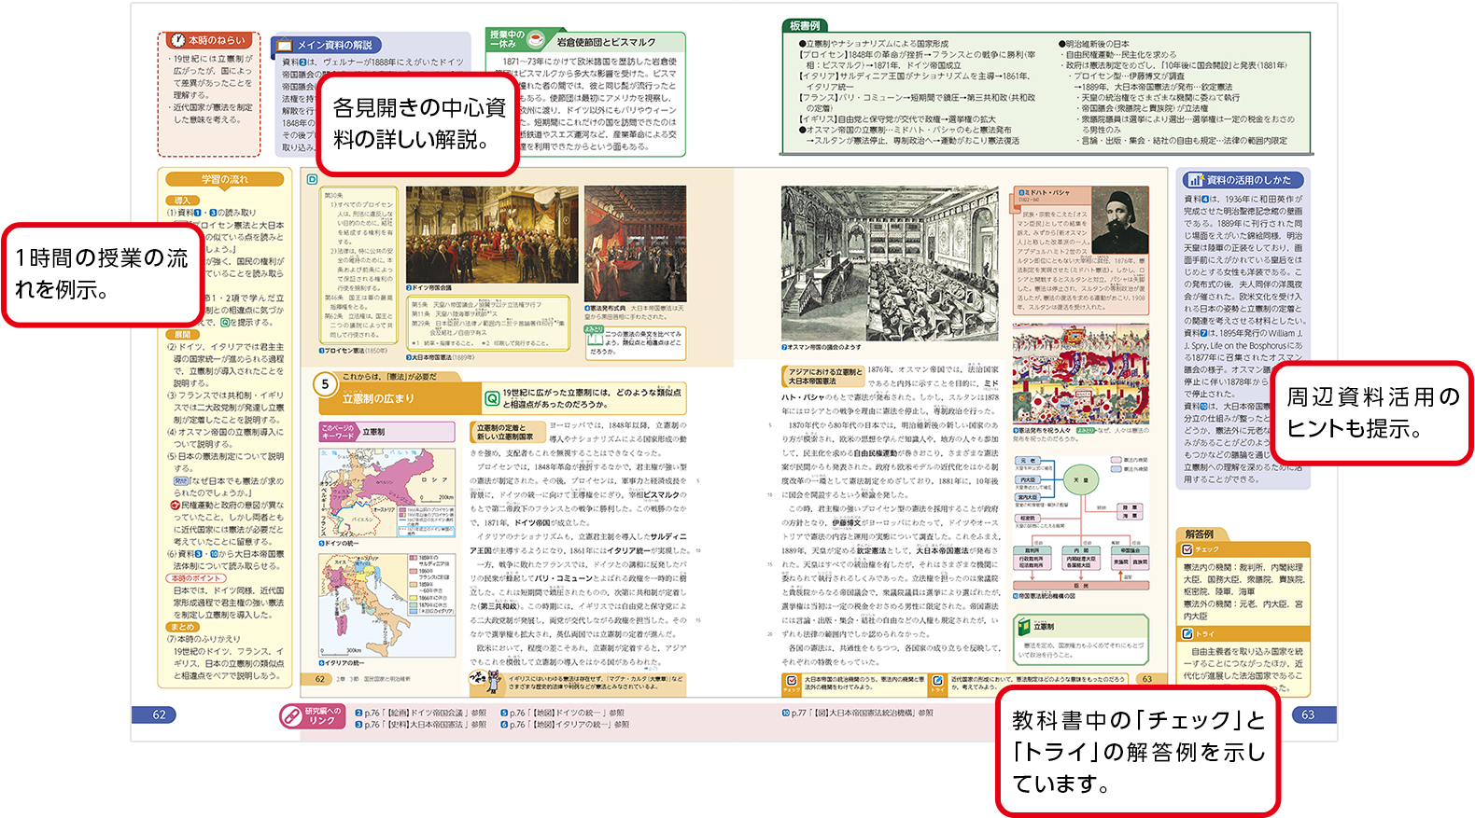Click the clock icon beside 本時のねらい
The image size is (1475, 818).
177,40
